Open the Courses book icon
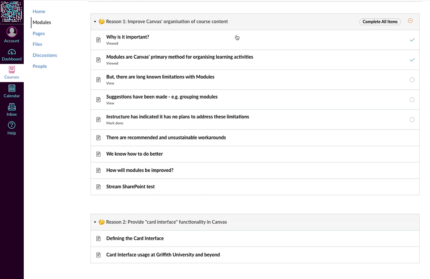The image size is (430, 279). [x=12, y=70]
